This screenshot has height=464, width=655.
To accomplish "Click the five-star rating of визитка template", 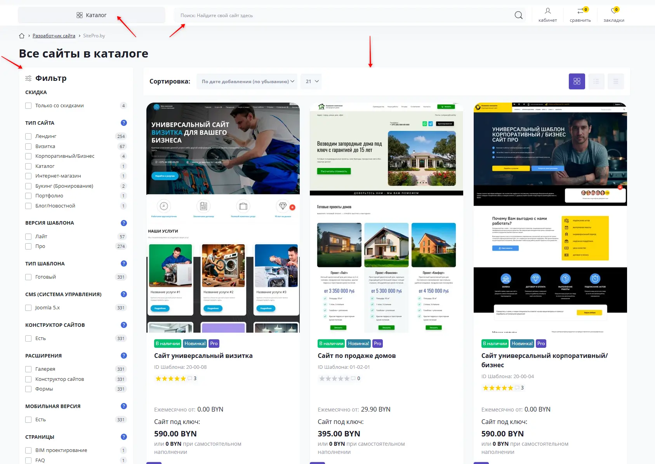I will pyautogui.click(x=170, y=379).
